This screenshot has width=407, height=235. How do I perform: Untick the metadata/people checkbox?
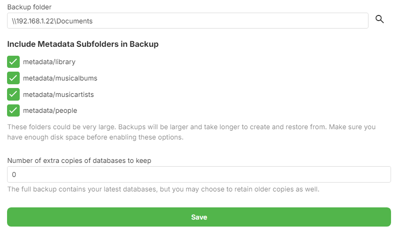(x=14, y=111)
